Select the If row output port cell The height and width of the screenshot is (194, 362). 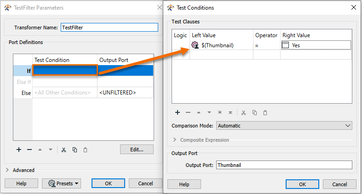126,71
